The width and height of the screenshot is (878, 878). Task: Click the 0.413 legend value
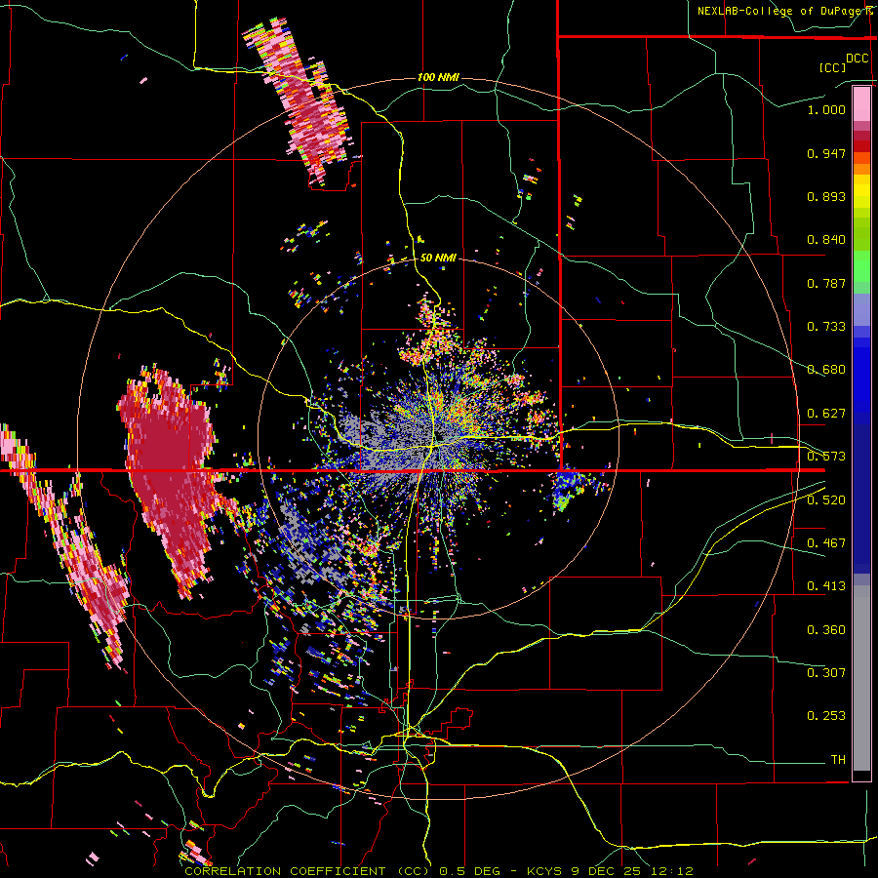(826, 586)
